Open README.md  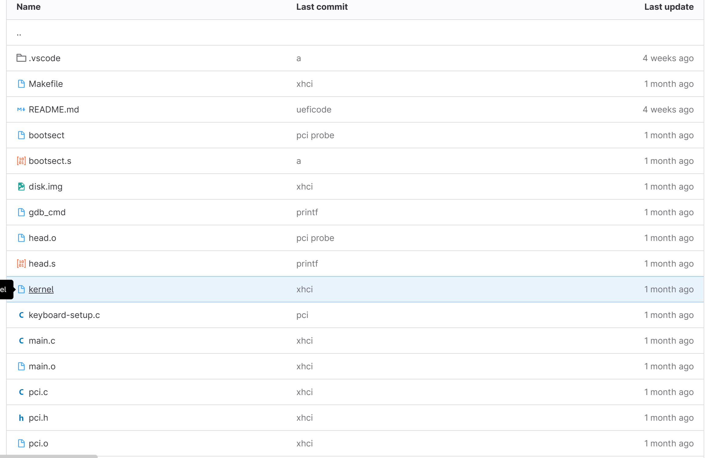coord(54,109)
